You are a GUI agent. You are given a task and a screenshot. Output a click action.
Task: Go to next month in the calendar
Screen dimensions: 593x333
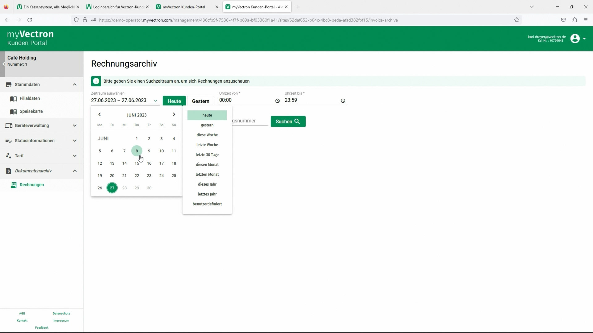pyautogui.click(x=174, y=114)
